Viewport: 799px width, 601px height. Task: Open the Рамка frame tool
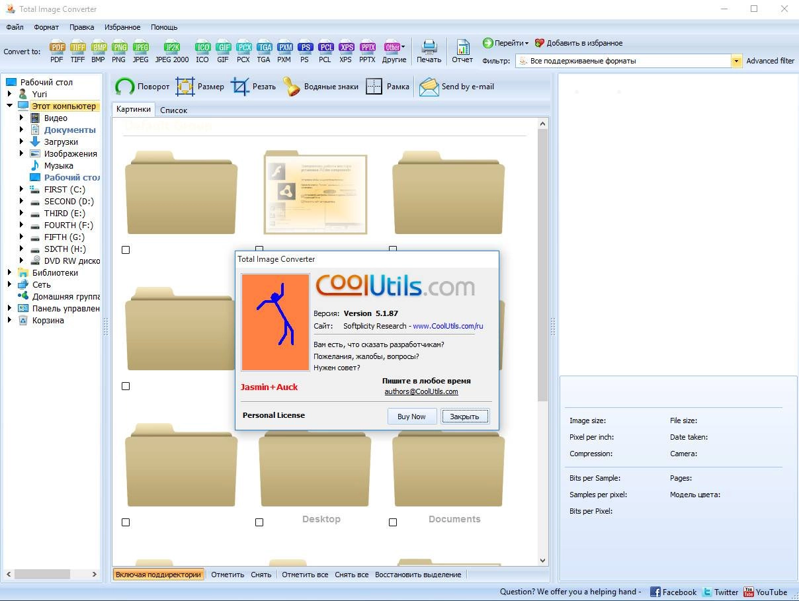(x=388, y=87)
